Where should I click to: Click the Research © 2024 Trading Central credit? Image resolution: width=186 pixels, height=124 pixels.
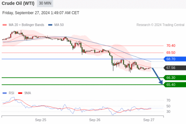160,25
